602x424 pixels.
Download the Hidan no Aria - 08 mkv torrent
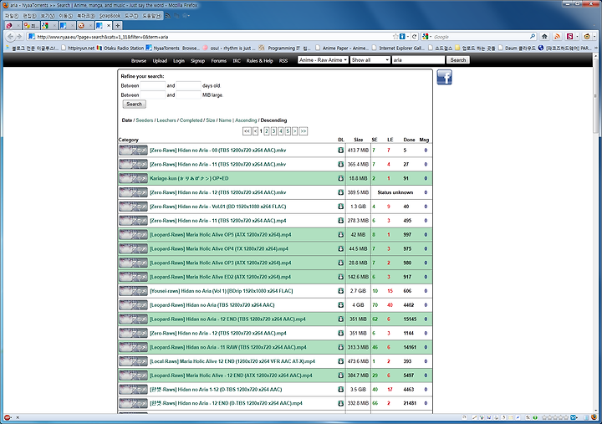340,151
